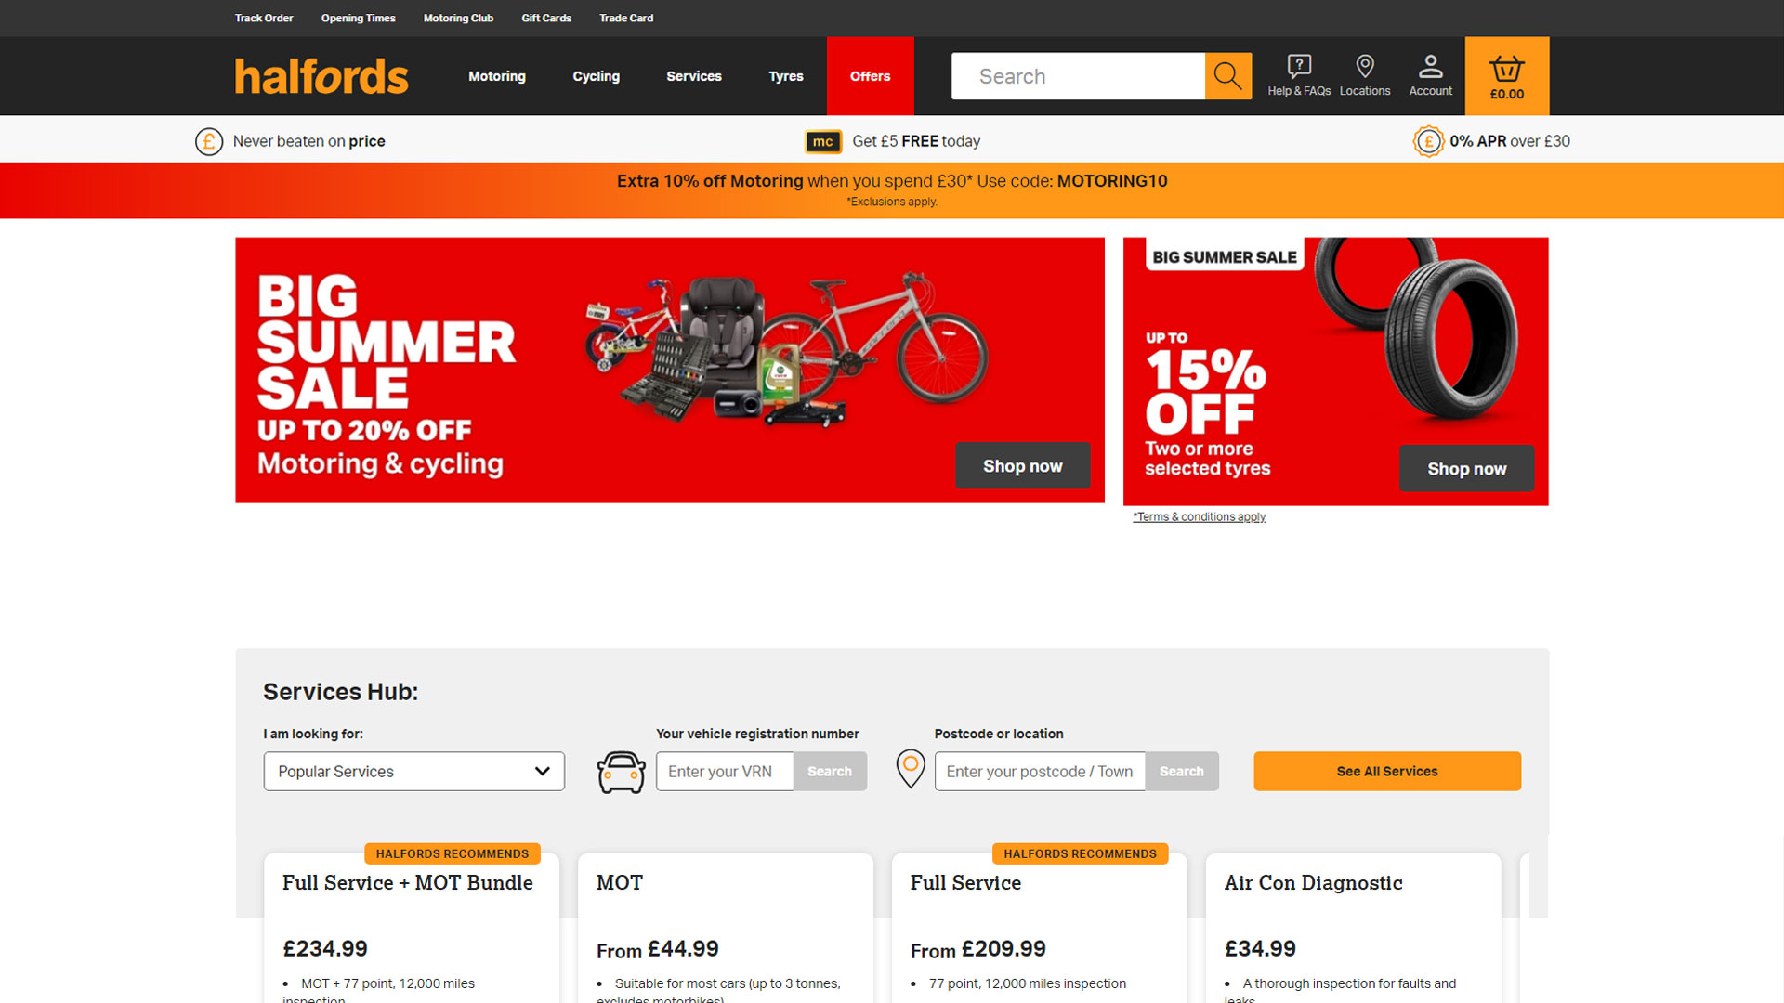This screenshot has width=1784, height=1003.
Task: Click the Motoring Club 'mc' badge icon
Action: (x=823, y=141)
